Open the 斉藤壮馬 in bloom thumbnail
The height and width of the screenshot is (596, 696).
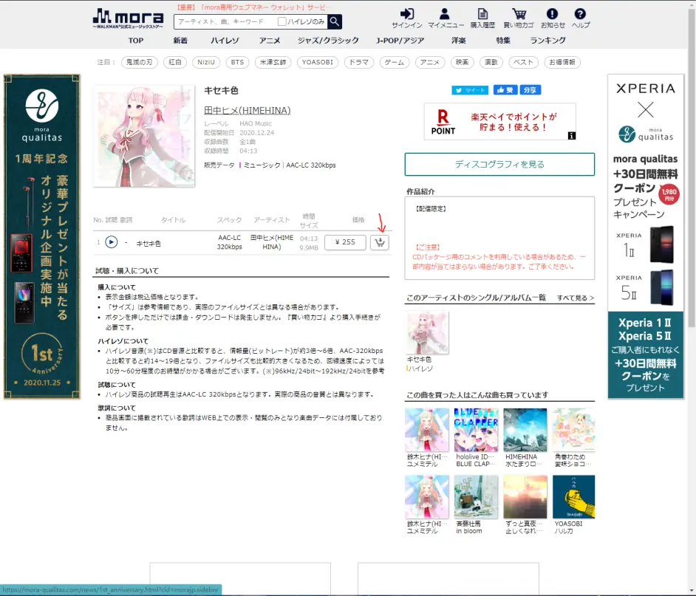(476, 496)
